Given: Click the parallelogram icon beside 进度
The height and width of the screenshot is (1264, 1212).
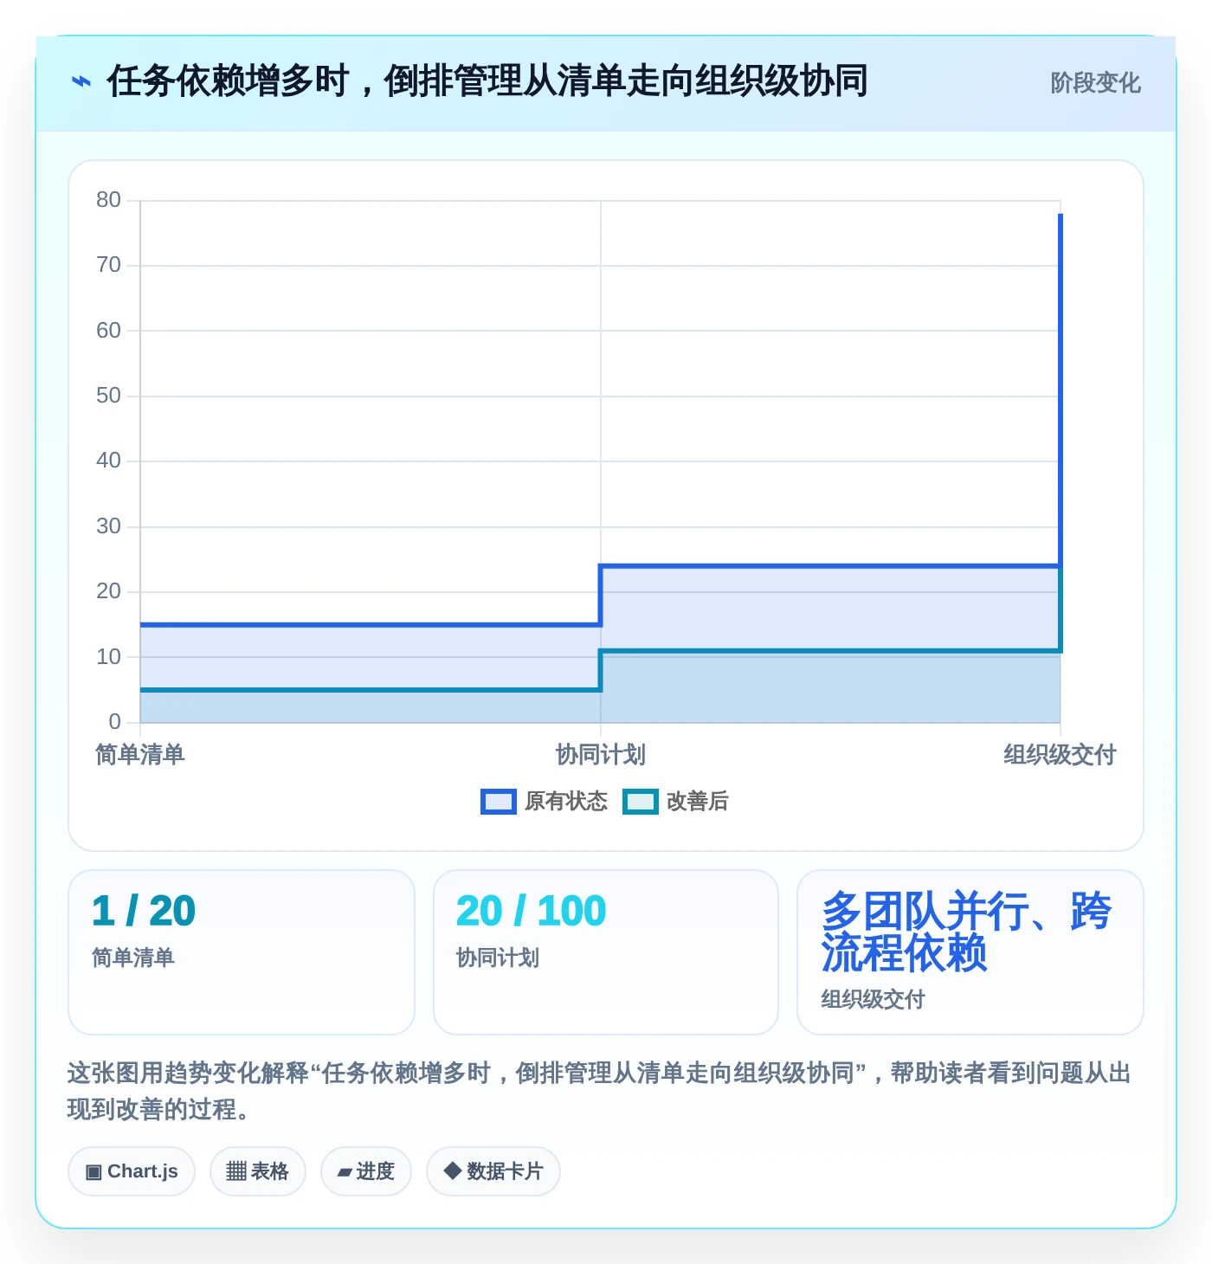Looking at the screenshot, I should click(x=345, y=1172).
